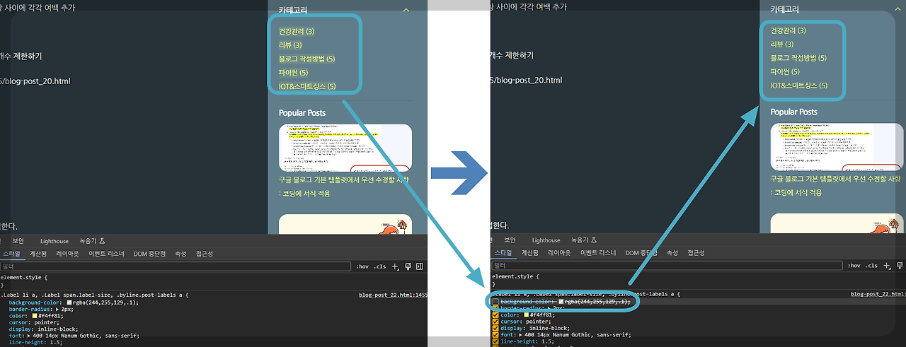Open 이벤트 리스너 tab in right screenshot
The width and height of the screenshot is (906, 347).
(599, 253)
